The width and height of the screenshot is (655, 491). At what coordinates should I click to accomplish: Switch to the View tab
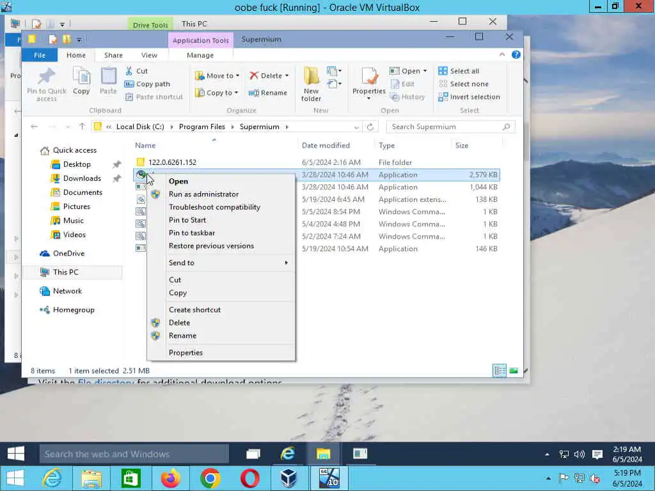tap(149, 55)
